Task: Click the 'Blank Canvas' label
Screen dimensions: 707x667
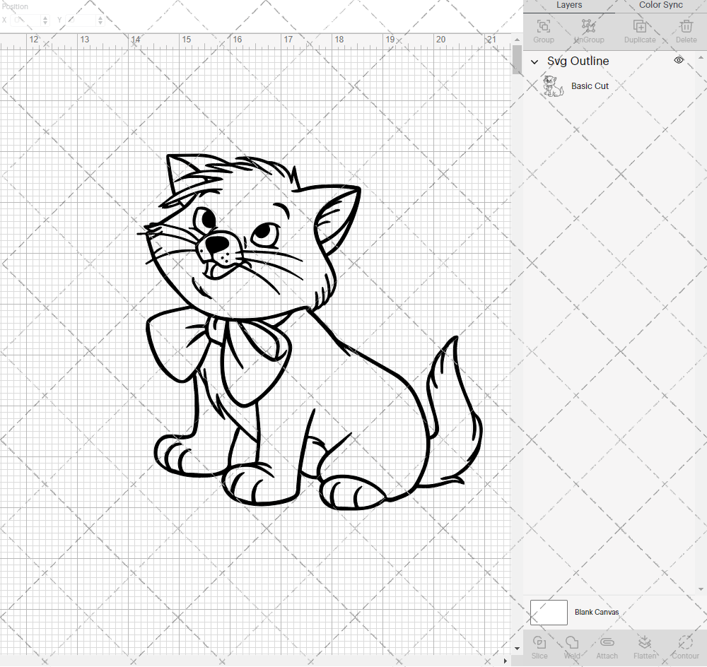Action: click(x=597, y=612)
